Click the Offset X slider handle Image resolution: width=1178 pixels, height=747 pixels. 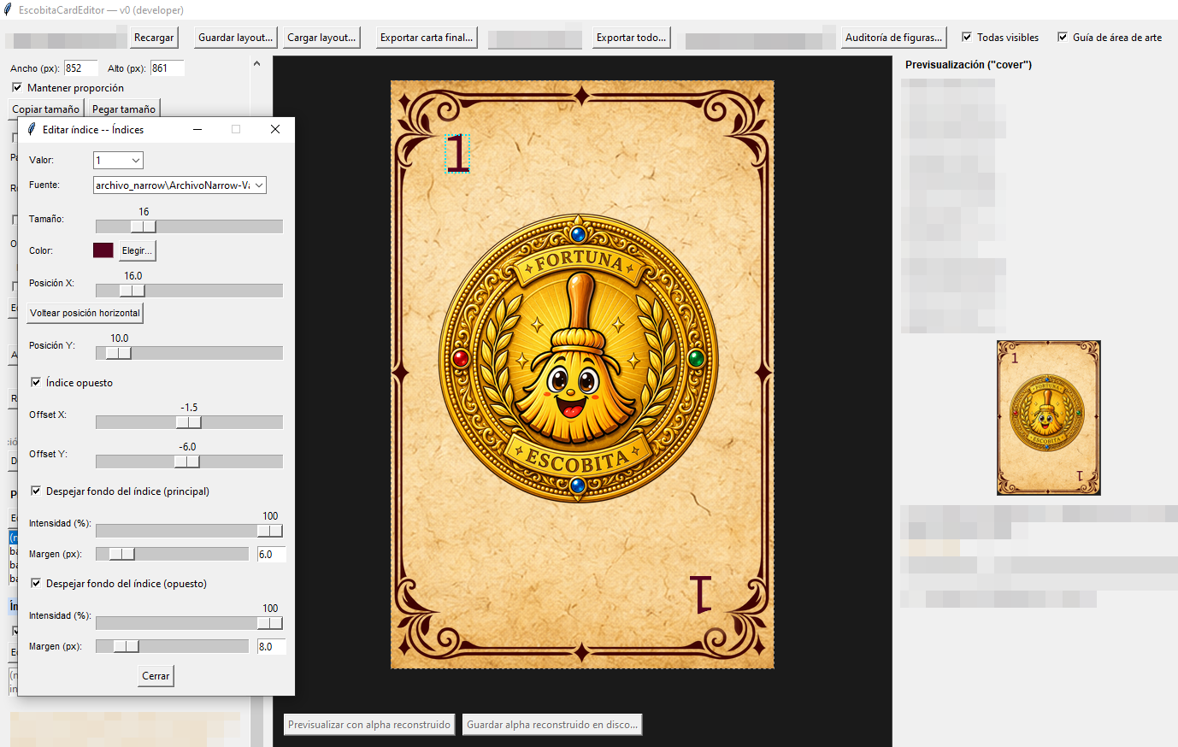[x=188, y=422]
